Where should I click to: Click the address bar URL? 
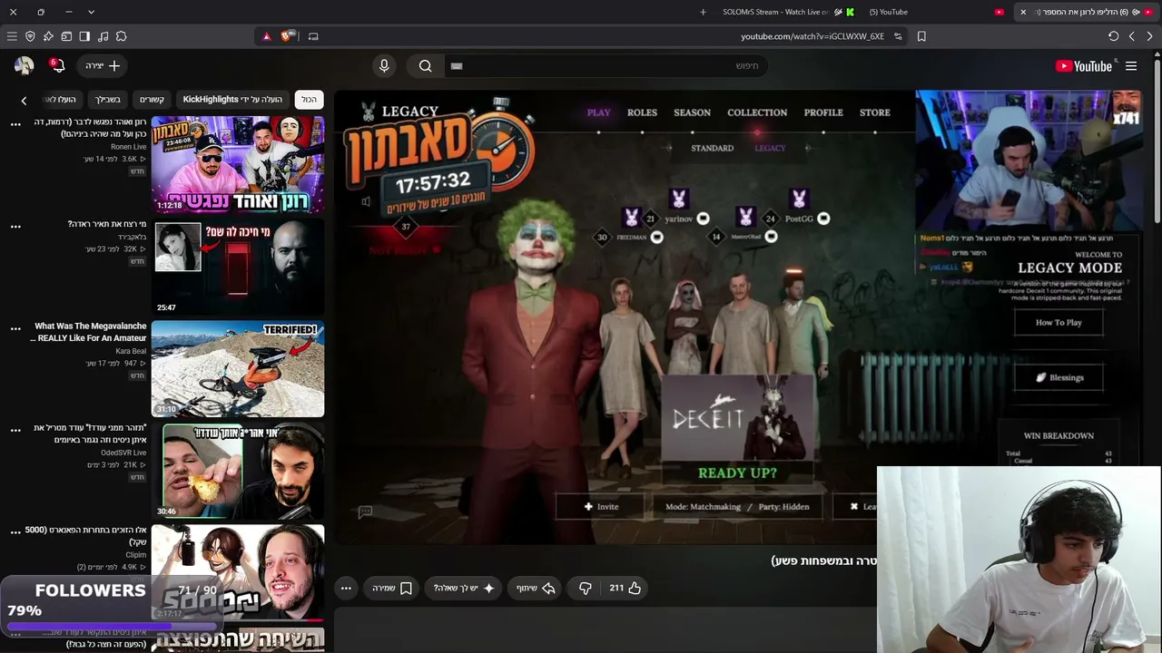coord(812,36)
